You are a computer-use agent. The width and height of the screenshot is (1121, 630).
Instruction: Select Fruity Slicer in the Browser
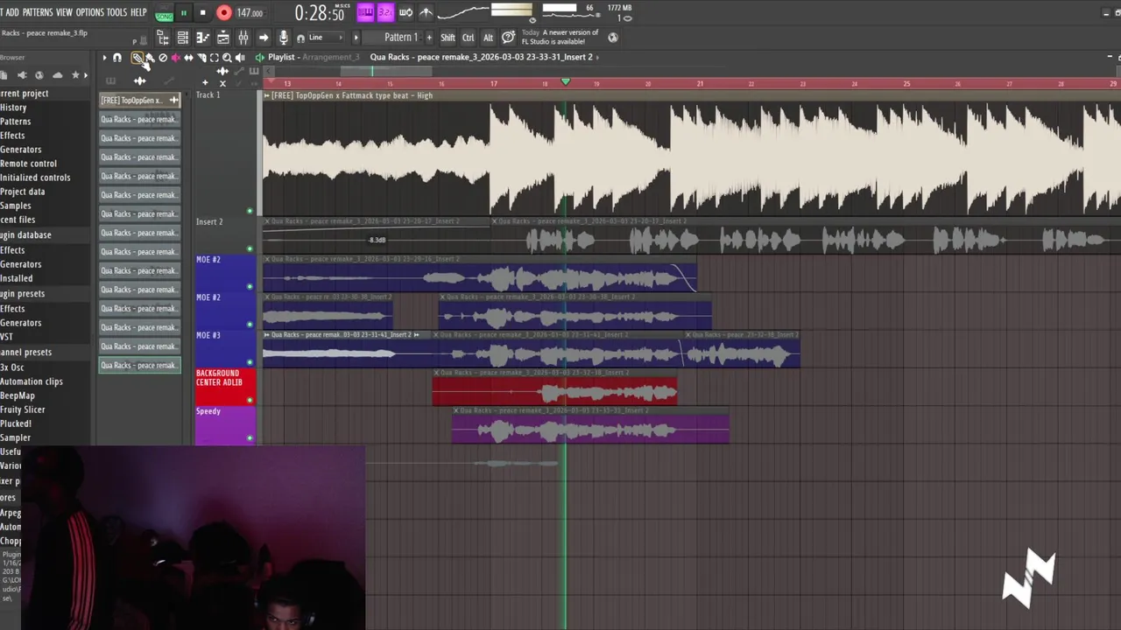(22, 409)
